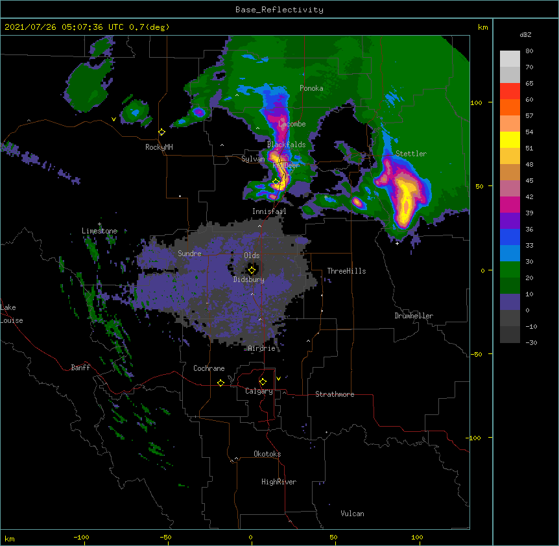Screen dimensions: 559x546
Task: Click the white plus marker south of Stettler storm
Action: coord(397,243)
